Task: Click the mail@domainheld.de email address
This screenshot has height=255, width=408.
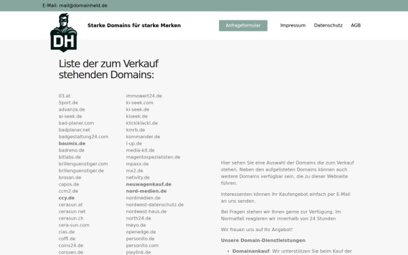Action: tap(83, 5)
